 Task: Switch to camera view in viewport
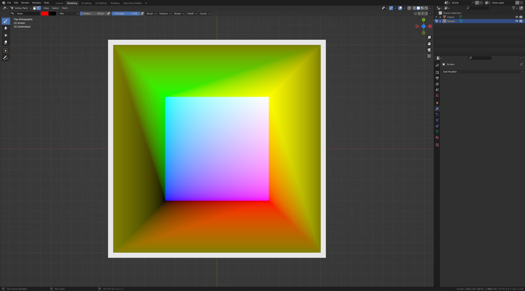pyautogui.click(x=429, y=50)
